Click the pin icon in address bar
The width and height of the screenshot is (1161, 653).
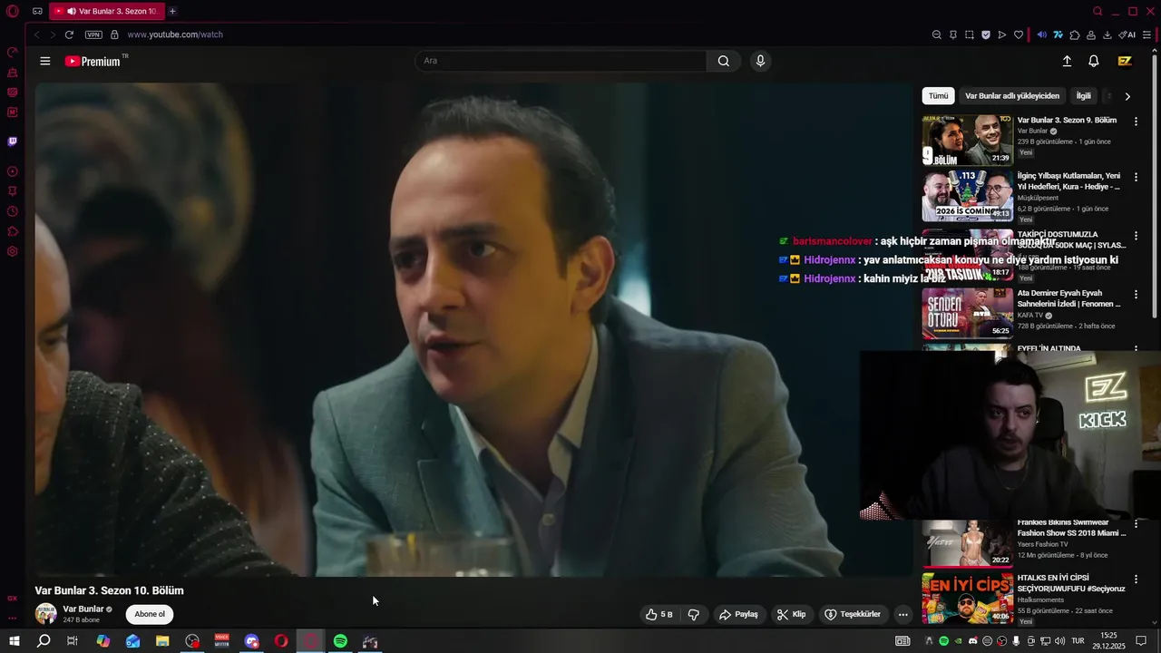click(953, 34)
